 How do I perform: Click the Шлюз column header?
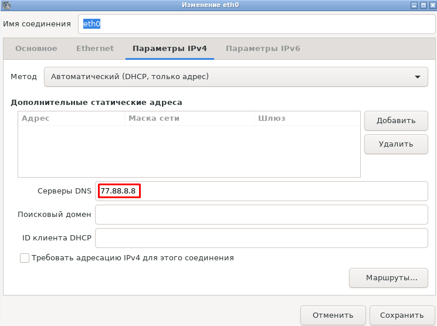[x=306, y=118]
